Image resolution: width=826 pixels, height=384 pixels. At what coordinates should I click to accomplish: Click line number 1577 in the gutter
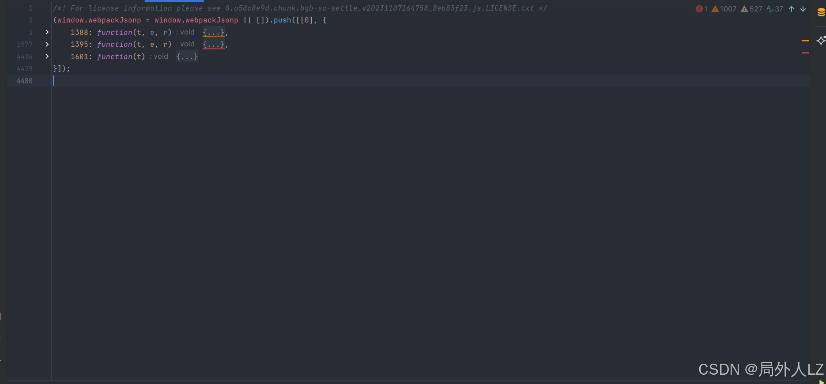(25, 44)
